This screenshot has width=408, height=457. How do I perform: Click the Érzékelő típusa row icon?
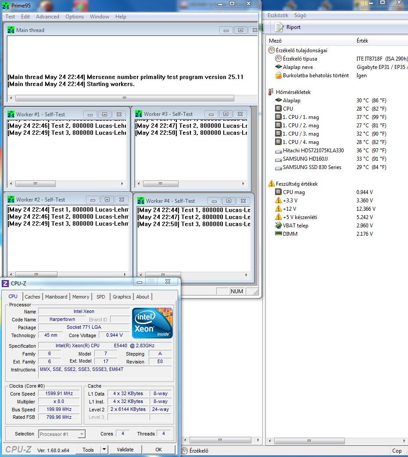point(279,58)
